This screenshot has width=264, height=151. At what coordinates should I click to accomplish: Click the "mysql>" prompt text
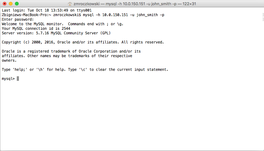click(8, 79)
